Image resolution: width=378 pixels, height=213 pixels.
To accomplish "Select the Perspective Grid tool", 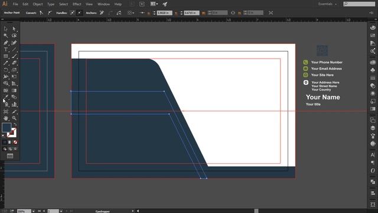I will click(x=14, y=83).
